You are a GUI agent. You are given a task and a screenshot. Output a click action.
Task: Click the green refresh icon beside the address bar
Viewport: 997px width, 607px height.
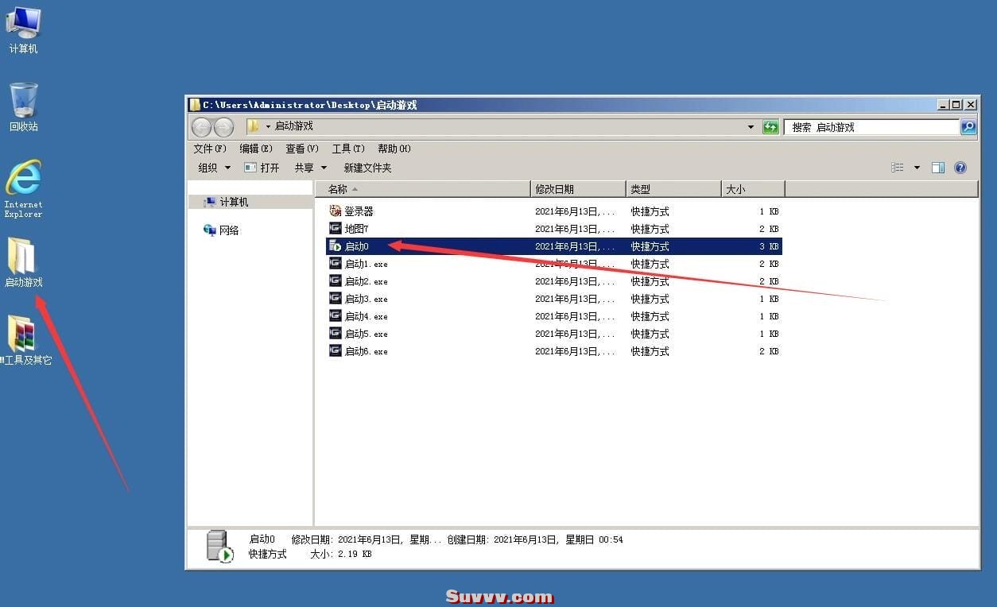[x=770, y=126]
